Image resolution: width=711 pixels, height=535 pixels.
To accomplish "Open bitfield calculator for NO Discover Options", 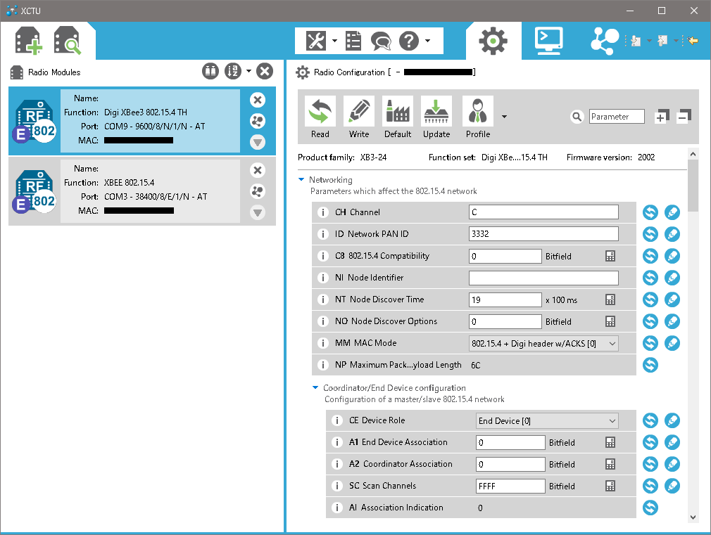I will [610, 321].
